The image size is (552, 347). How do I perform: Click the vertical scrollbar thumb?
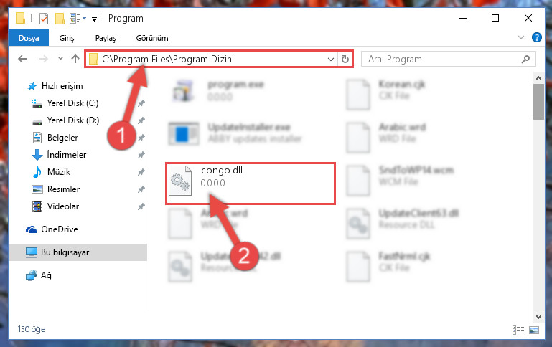click(x=538, y=102)
